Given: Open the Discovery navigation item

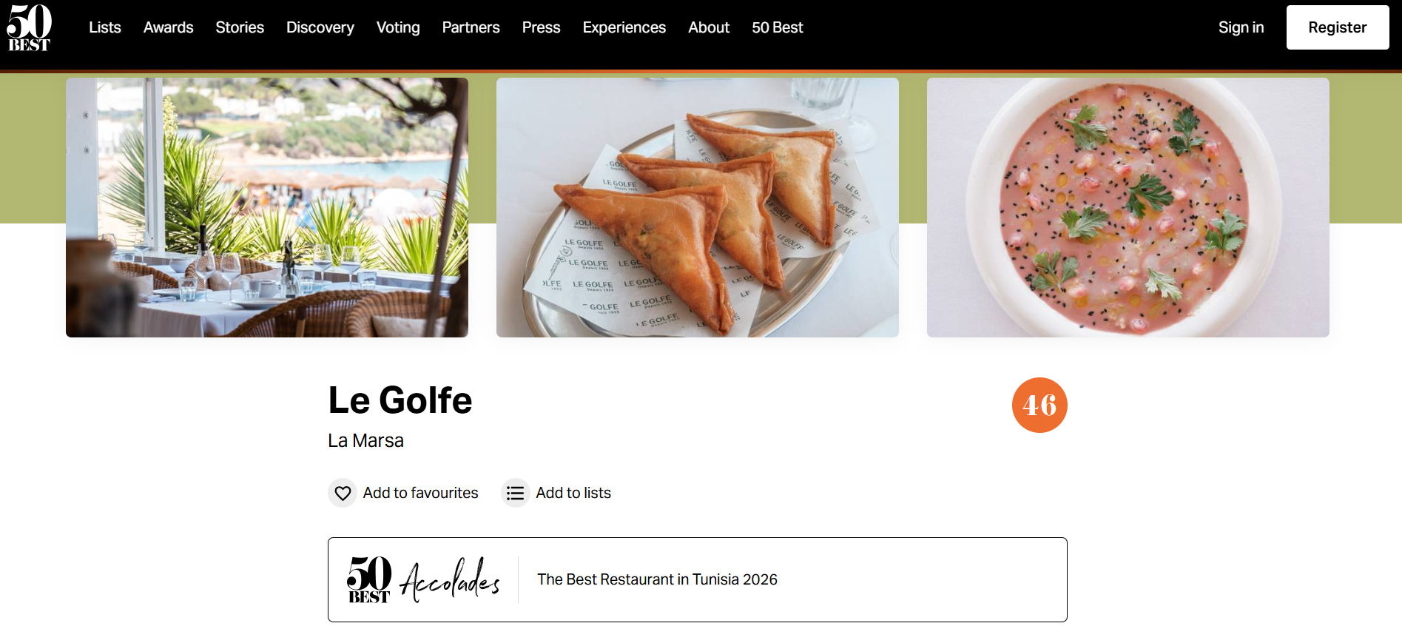Looking at the screenshot, I should pyautogui.click(x=320, y=27).
